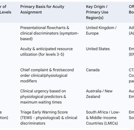Click the word 'discriminators' in the bottom row

(33, 123)
